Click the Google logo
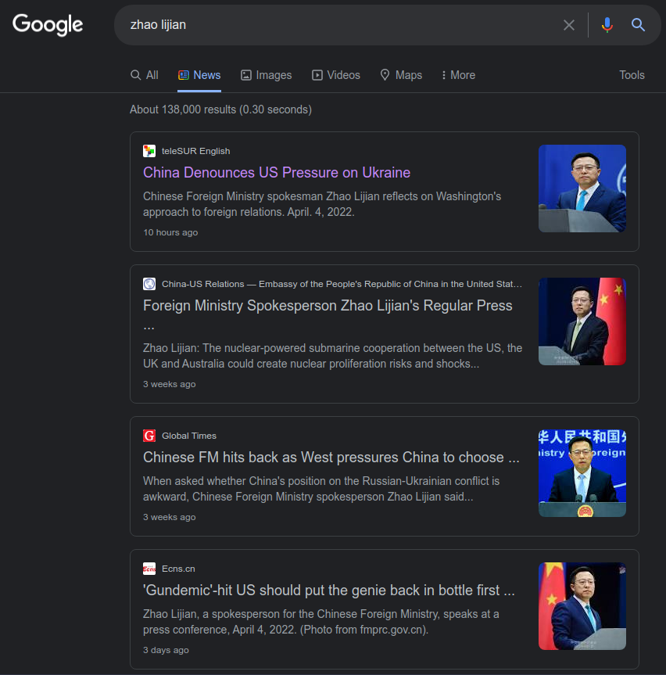The image size is (666, 675). tap(48, 25)
